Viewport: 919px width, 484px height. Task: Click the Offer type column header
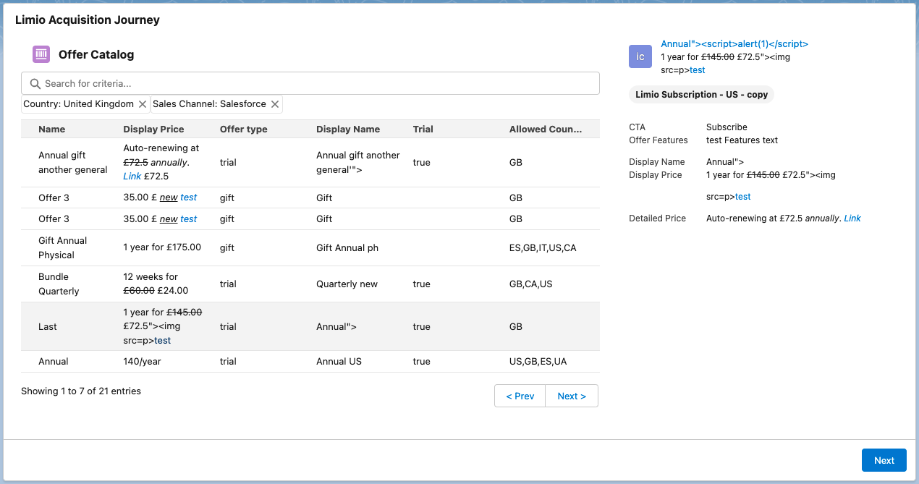243,129
